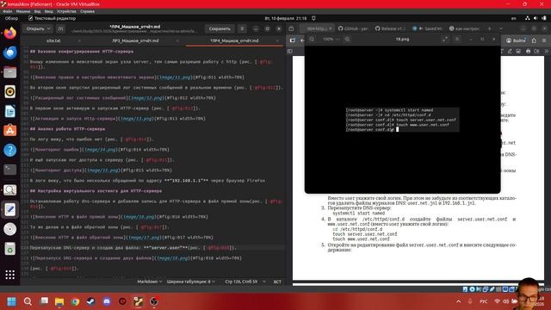Viewport: 551px width, 310px height.
Task: Open VirtualBox Вид menu
Action: [x=37, y=11]
